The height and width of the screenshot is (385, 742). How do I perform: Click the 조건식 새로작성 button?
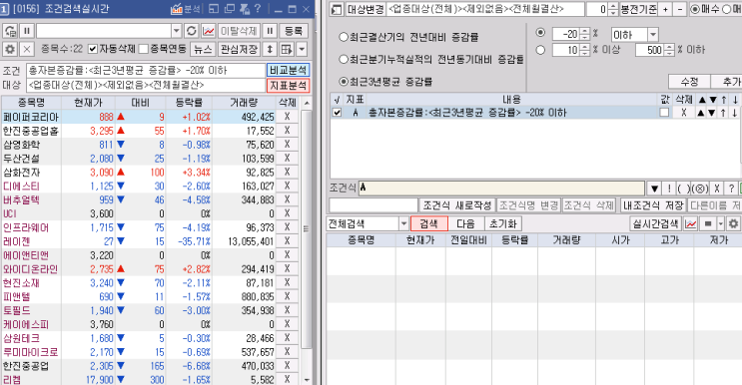(456, 205)
